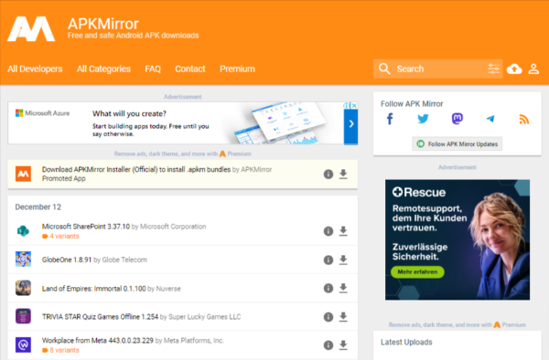The width and height of the screenshot is (549, 360).
Task: Open Super Lucky Games LLC developer link
Action: 204,317
